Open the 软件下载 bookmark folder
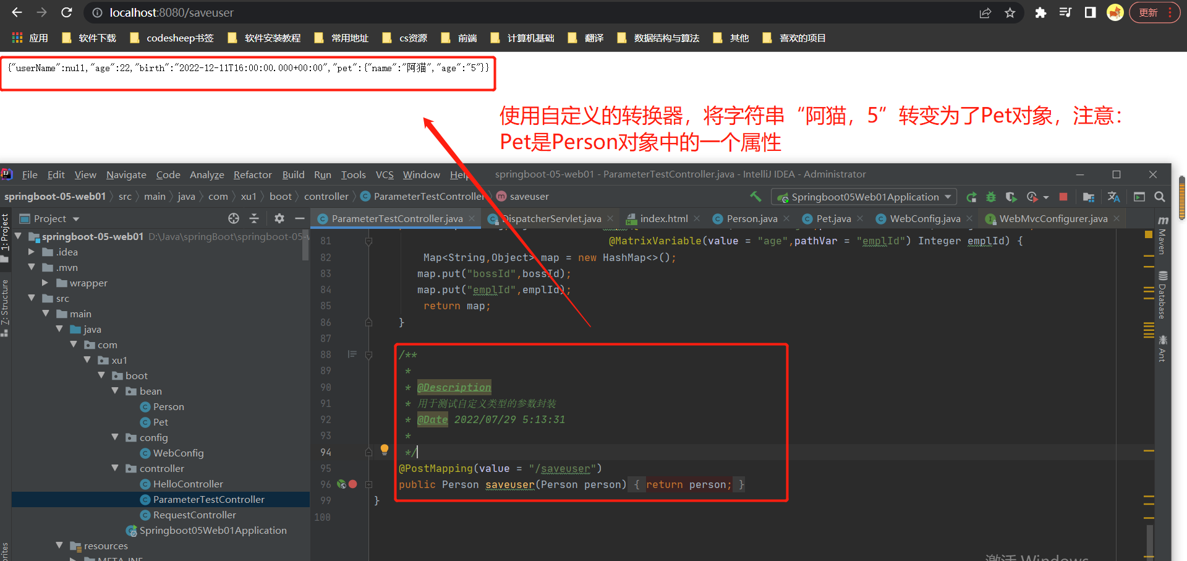Image resolution: width=1187 pixels, height=561 pixels. (89, 38)
